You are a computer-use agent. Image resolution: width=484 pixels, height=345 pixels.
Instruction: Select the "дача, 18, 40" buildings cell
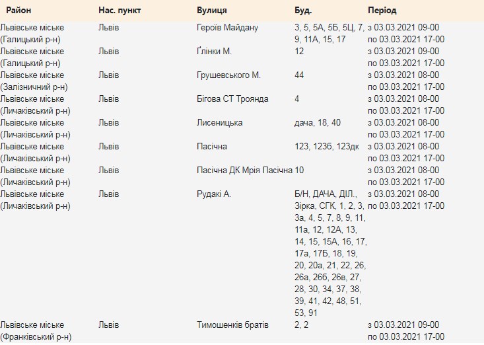pyautogui.click(x=318, y=122)
